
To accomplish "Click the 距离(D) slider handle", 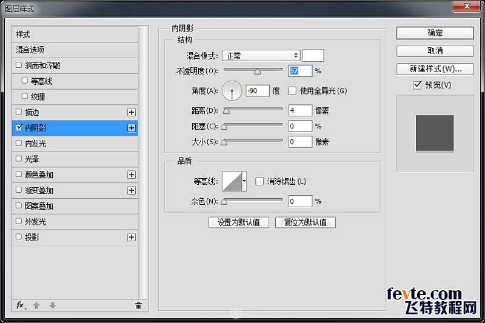I will [226, 111].
